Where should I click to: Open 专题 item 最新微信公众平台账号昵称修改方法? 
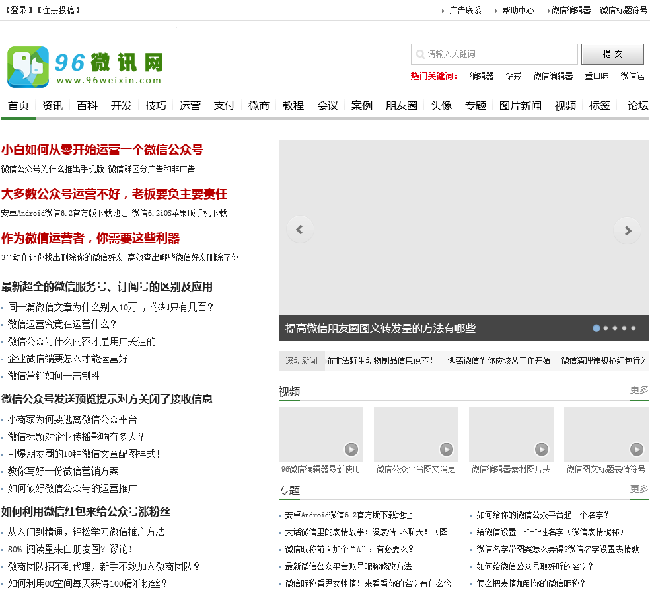[x=348, y=566]
